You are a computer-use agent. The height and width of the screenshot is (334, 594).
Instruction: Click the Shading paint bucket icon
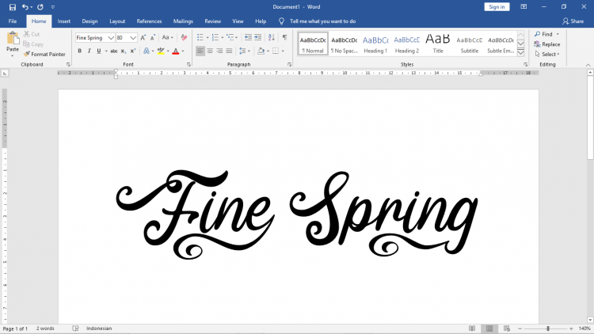[261, 51]
